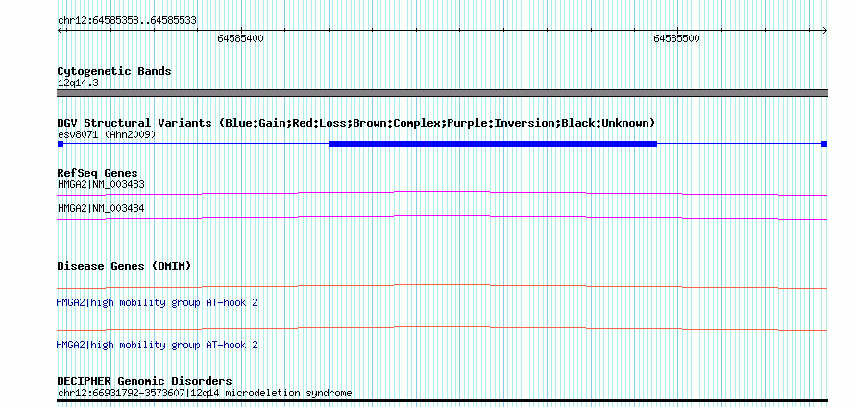The width and height of the screenshot is (855, 407).
Task: Open the first HMGA2 high mobility group link
Action: pos(157,303)
